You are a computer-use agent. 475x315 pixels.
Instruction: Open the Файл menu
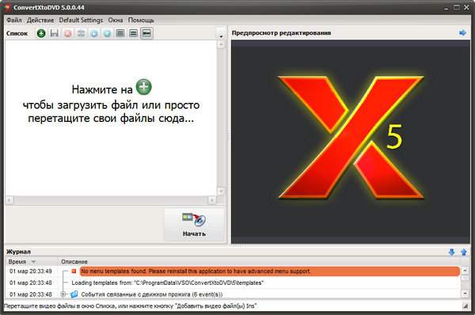point(14,20)
